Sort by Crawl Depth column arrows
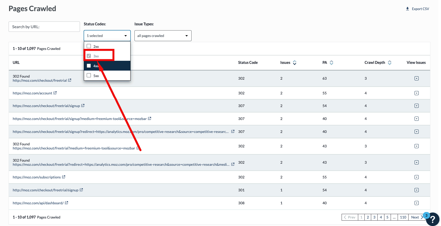 pos(390,63)
